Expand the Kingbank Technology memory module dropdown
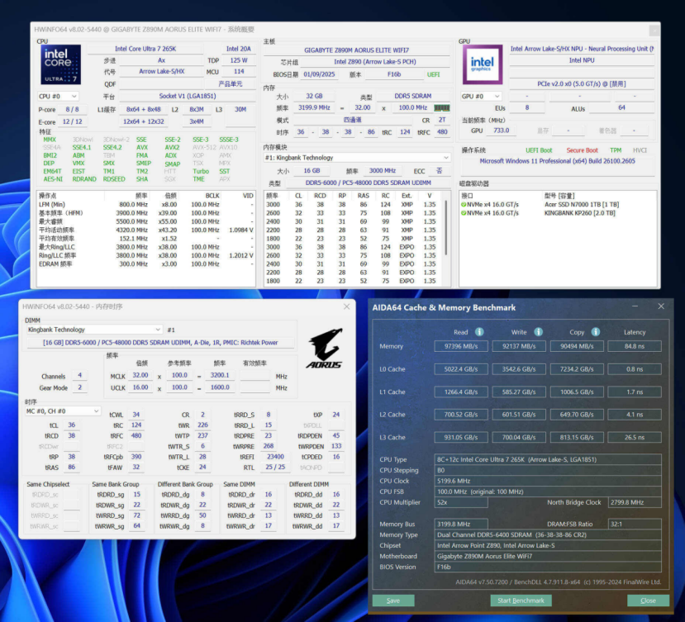The height and width of the screenshot is (622, 685). pos(357,158)
